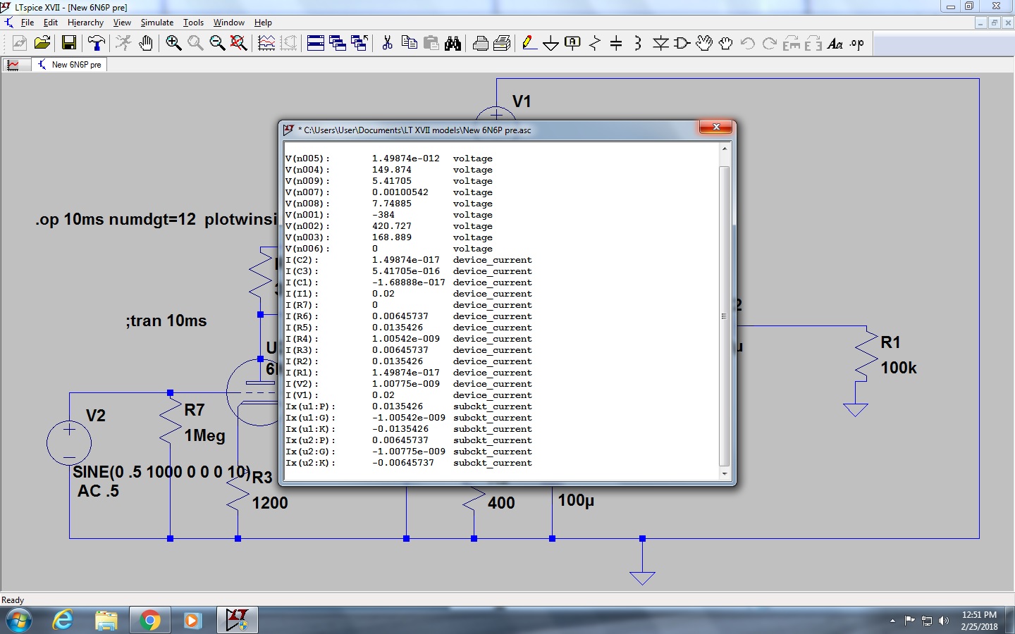
Task: Select the R1 100k resistor label
Action: click(x=899, y=355)
